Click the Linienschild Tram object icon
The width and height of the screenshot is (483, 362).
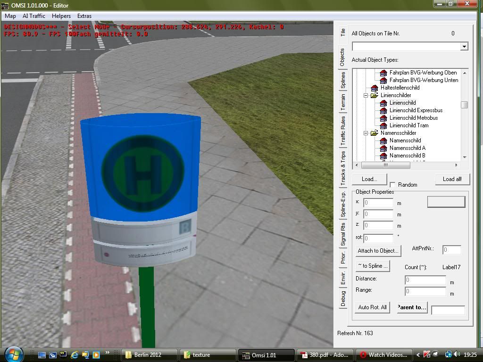pos(383,126)
